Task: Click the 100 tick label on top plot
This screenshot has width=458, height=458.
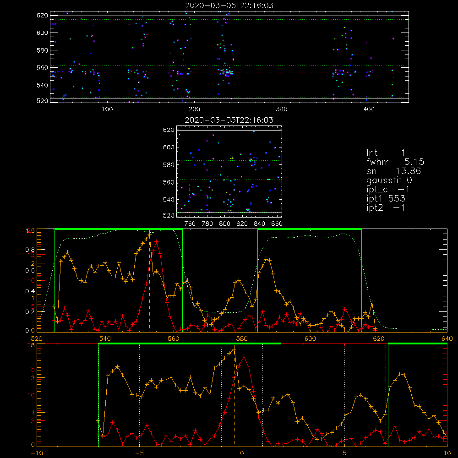Action: 107,109
